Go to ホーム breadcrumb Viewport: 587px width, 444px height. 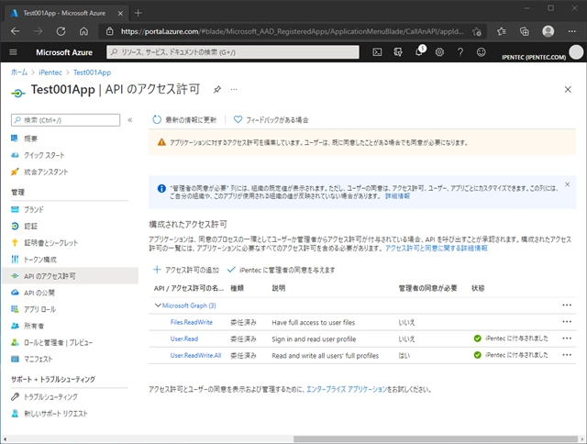(x=19, y=72)
